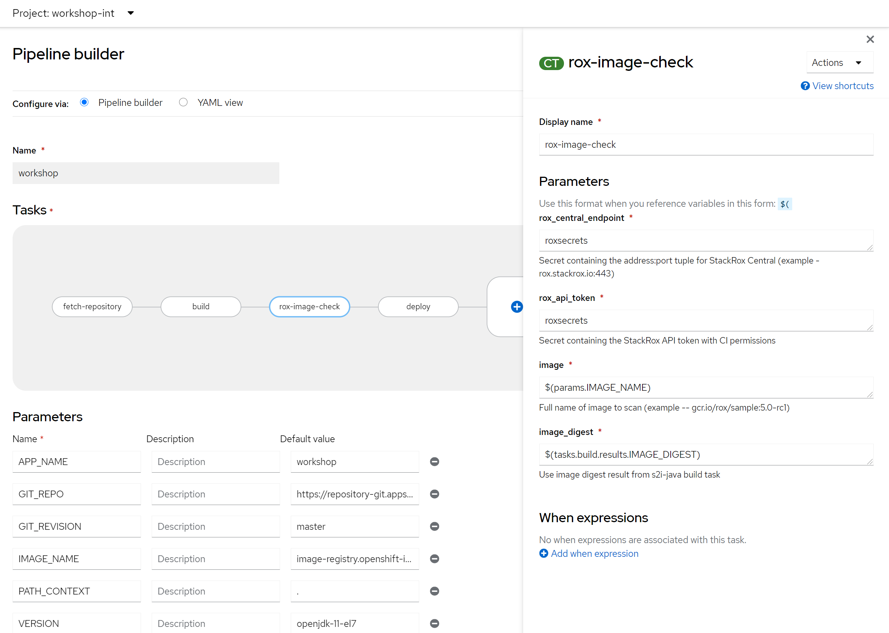This screenshot has width=889, height=633.
Task: Click the blue plus icon after deploy task
Action: pyautogui.click(x=517, y=307)
